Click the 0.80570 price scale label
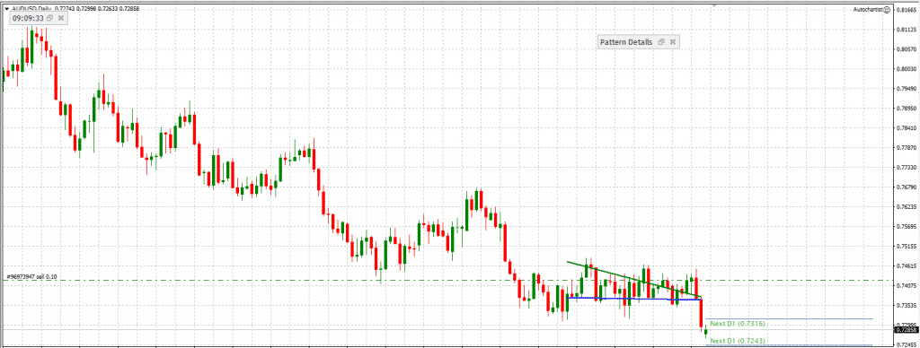This screenshot has width=920, height=348. click(907, 50)
